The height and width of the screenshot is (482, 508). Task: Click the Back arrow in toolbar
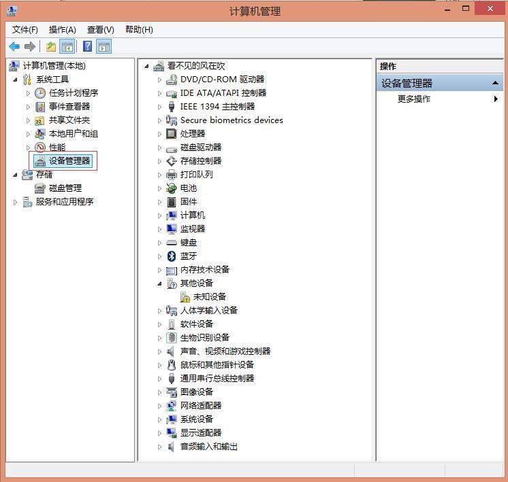coord(14,47)
